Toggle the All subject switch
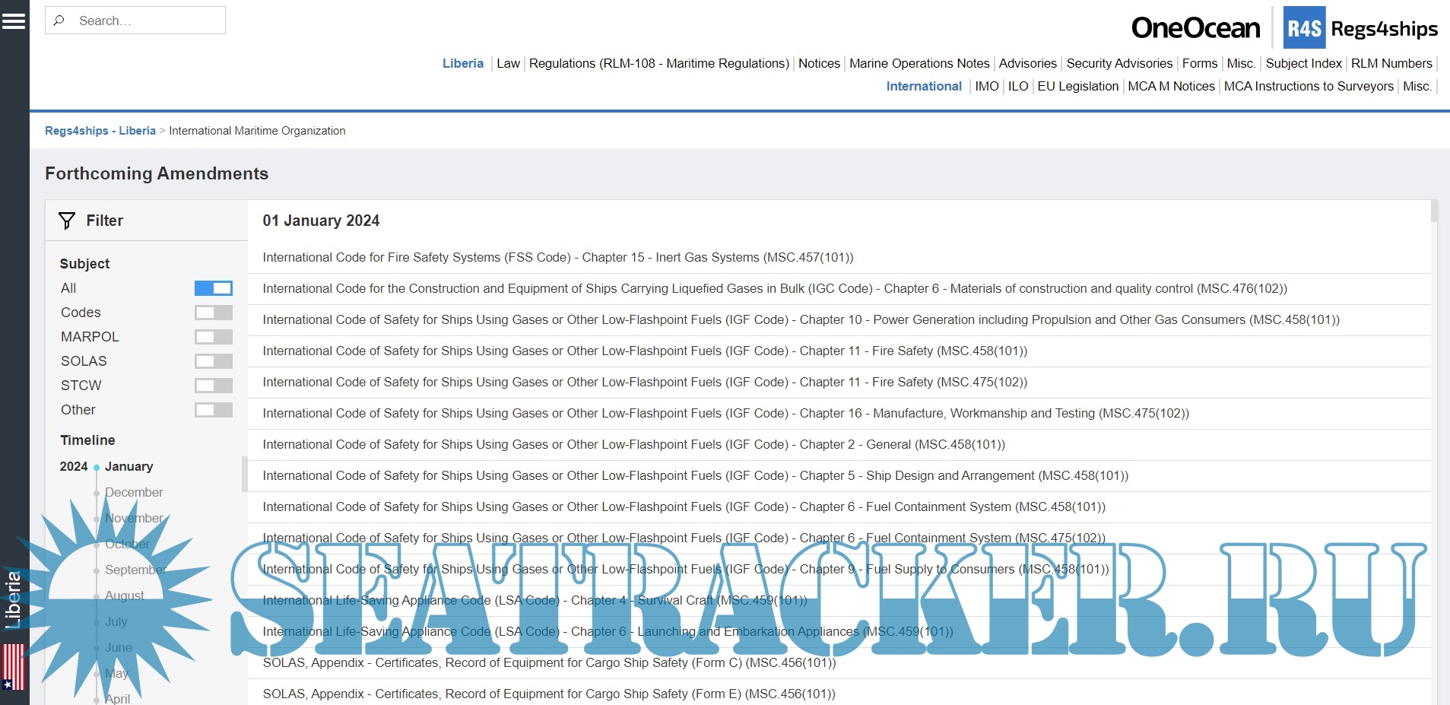The height and width of the screenshot is (705, 1450). (214, 288)
